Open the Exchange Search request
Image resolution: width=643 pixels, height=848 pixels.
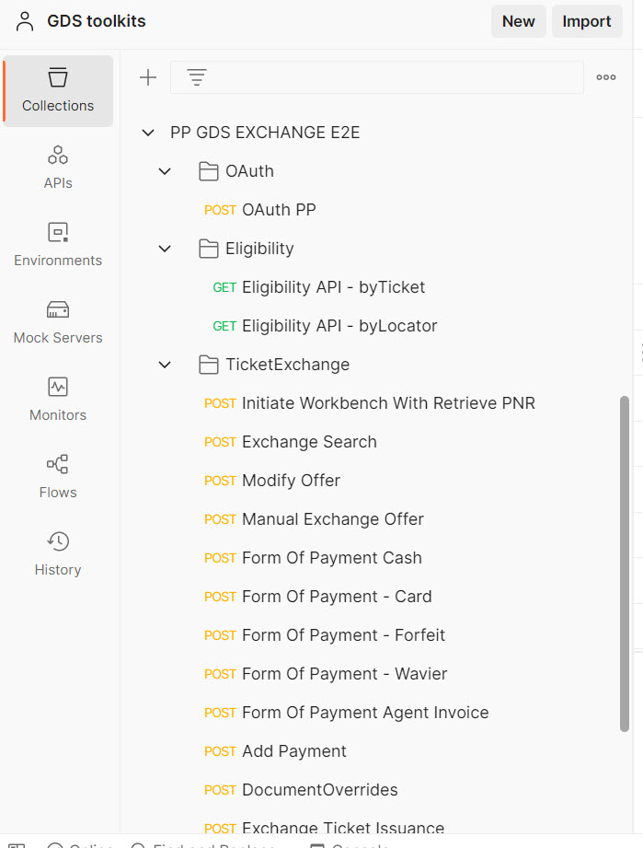click(x=309, y=442)
